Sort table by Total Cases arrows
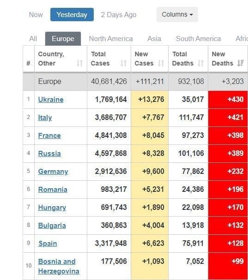The image size is (248, 280). tap(124, 63)
